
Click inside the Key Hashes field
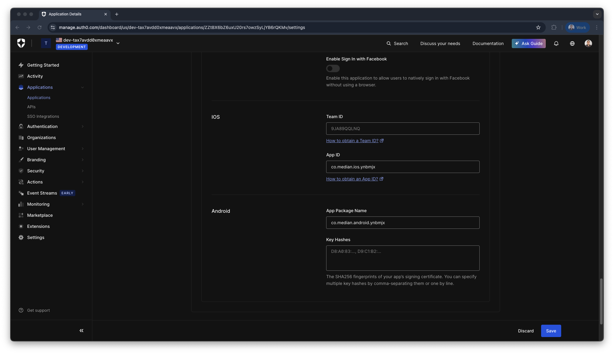point(402,258)
